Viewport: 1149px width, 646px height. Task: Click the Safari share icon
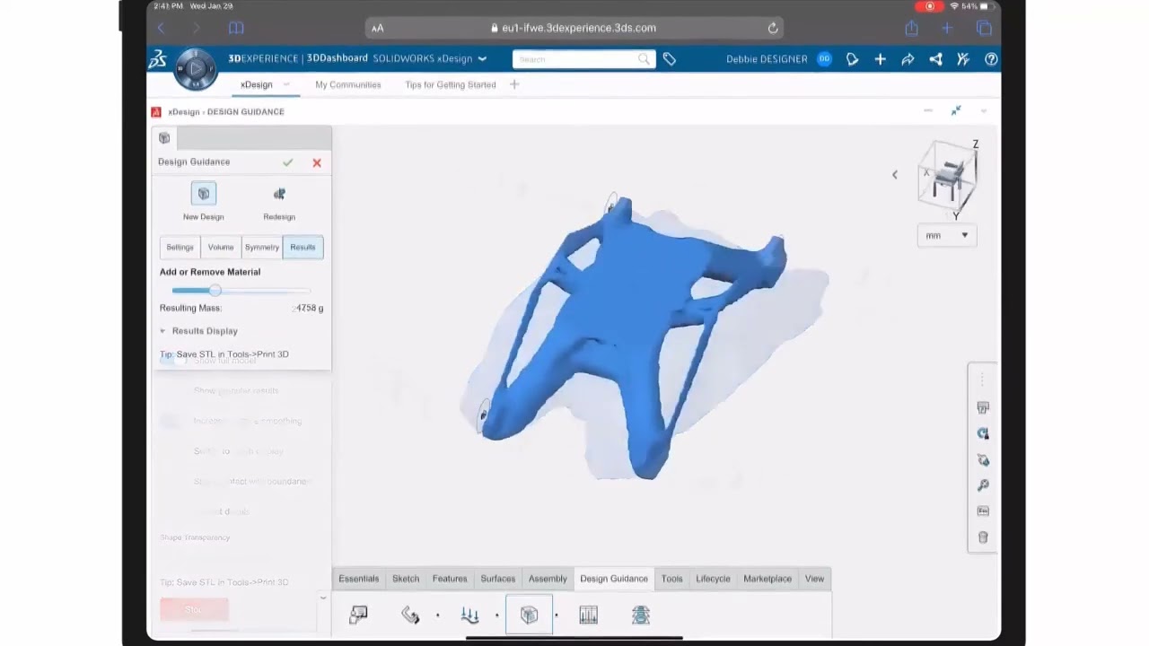(912, 28)
